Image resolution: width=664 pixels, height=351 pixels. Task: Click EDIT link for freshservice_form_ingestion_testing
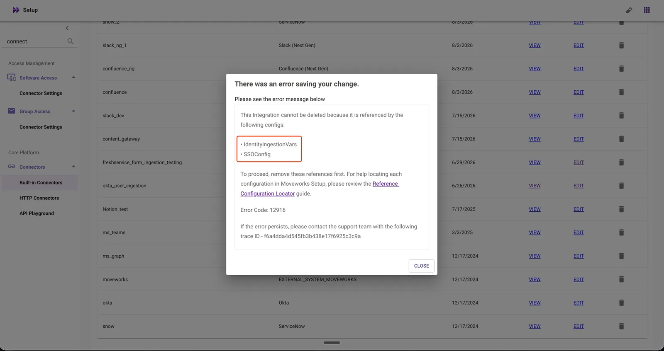[579, 162]
